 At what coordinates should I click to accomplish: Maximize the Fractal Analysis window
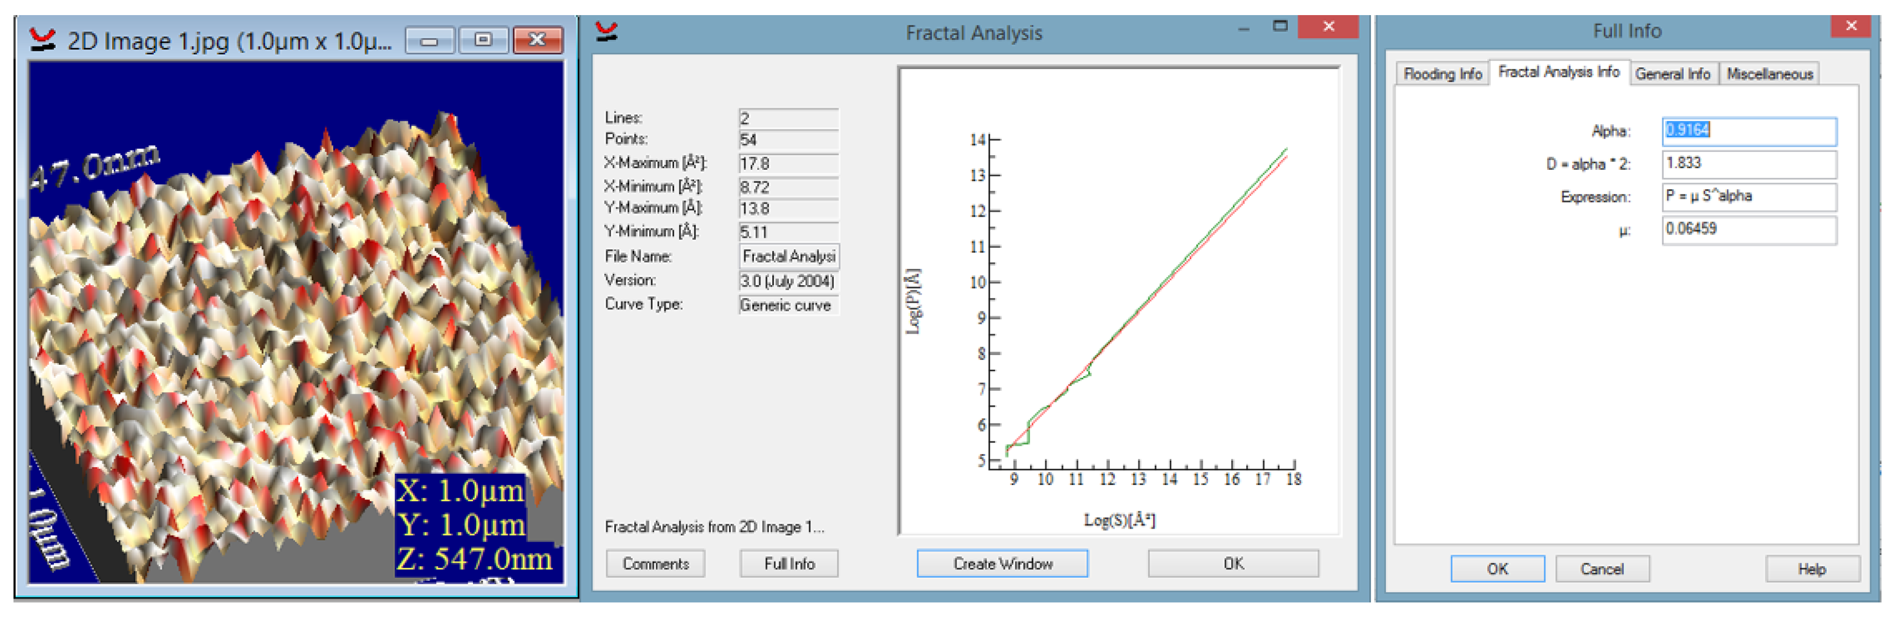coord(1281,27)
